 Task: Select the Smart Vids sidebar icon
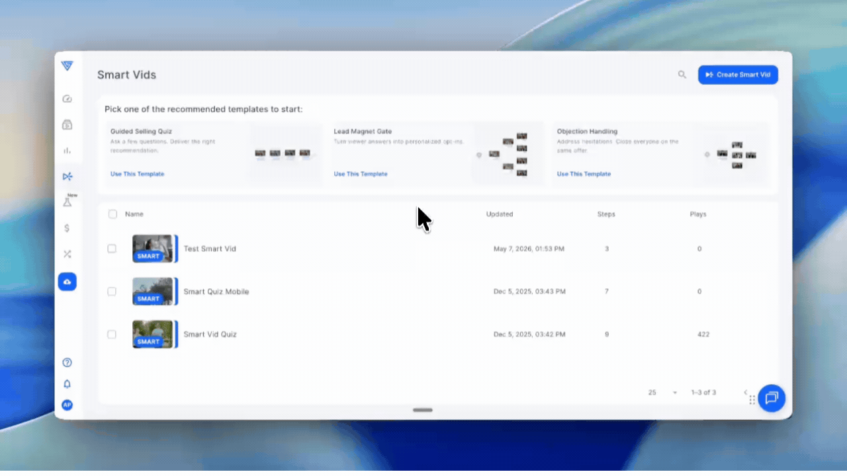coord(67,176)
